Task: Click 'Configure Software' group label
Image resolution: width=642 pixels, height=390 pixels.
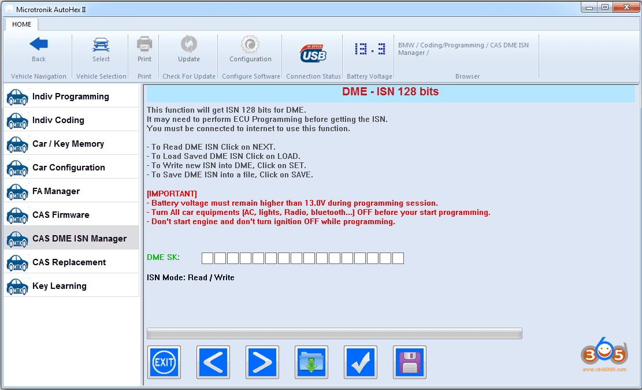Action: [x=251, y=76]
